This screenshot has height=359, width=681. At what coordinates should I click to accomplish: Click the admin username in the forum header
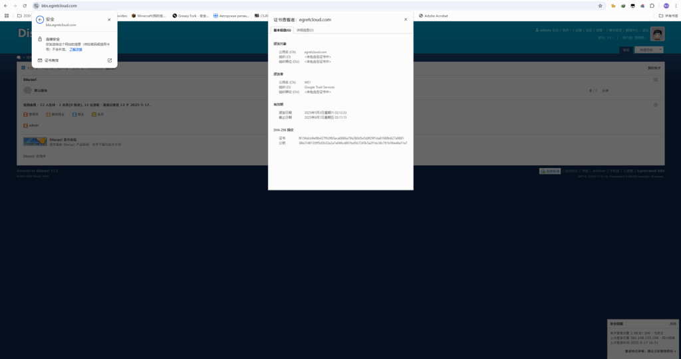545,31
